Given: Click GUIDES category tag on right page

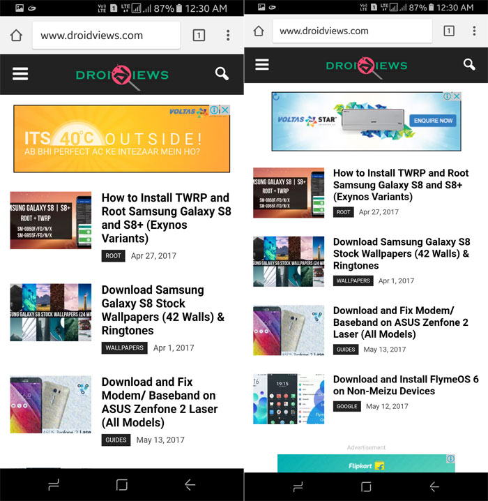Looking at the screenshot, I should (x=346, y=349).
